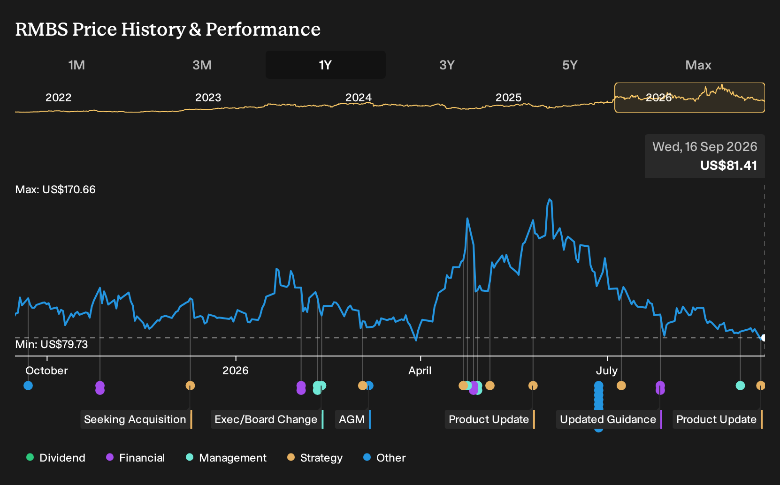Toggle the Financial legend filter
Viewport: 780px width, 485px height.
[x=136, y=458]
